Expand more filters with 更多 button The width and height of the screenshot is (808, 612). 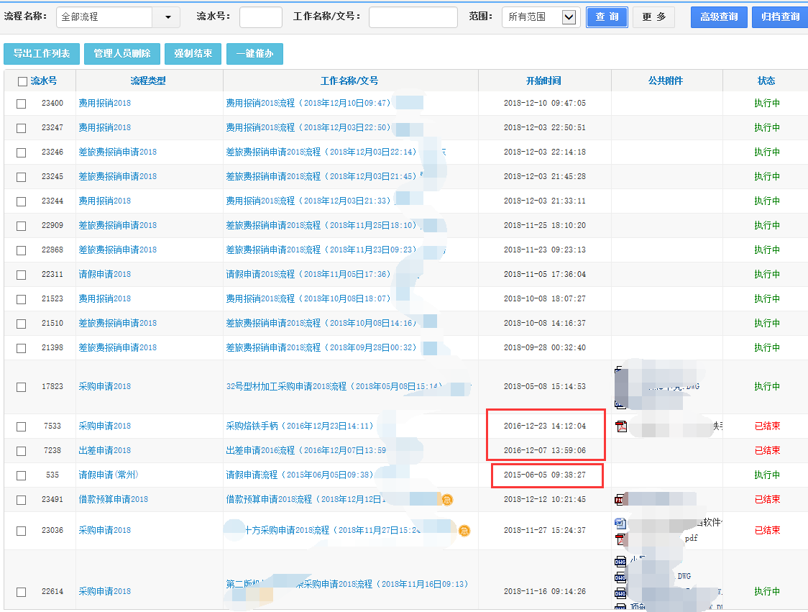[653, 17]
